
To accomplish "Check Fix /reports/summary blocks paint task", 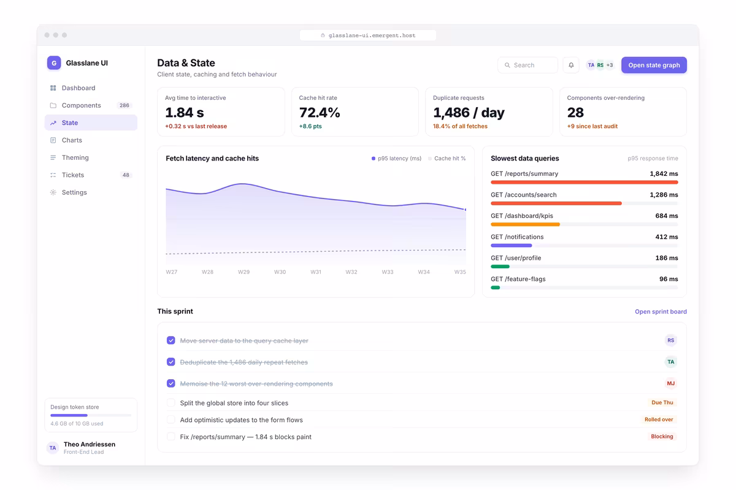I will pyautogui.click(x=171, y=437).
